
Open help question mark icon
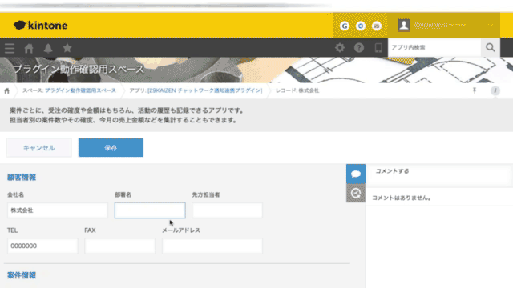click(359, 48)
